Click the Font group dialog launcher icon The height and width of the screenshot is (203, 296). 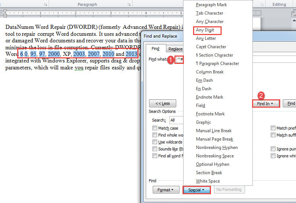pos(45,4)
